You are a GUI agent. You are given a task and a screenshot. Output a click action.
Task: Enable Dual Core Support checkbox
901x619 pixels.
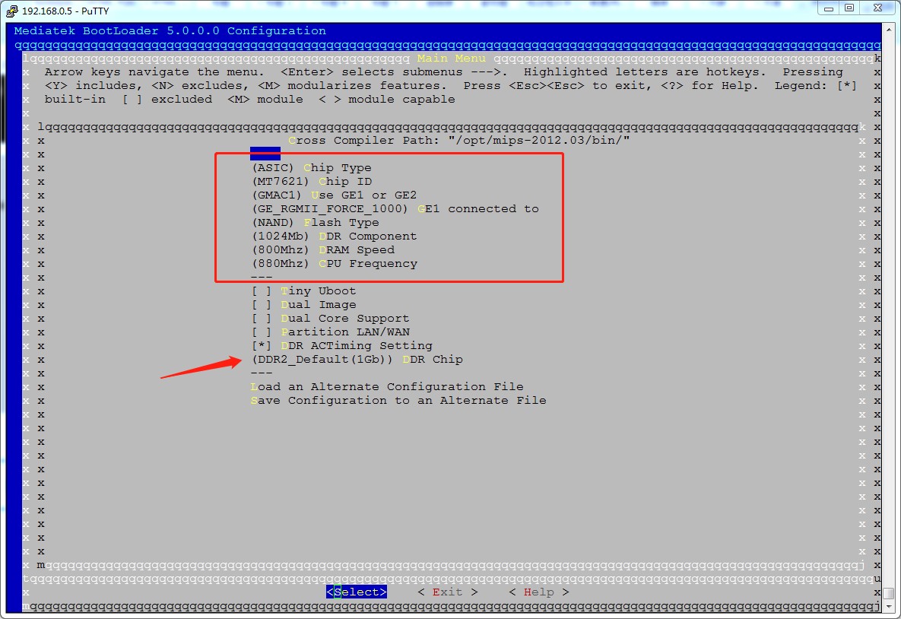262,319
